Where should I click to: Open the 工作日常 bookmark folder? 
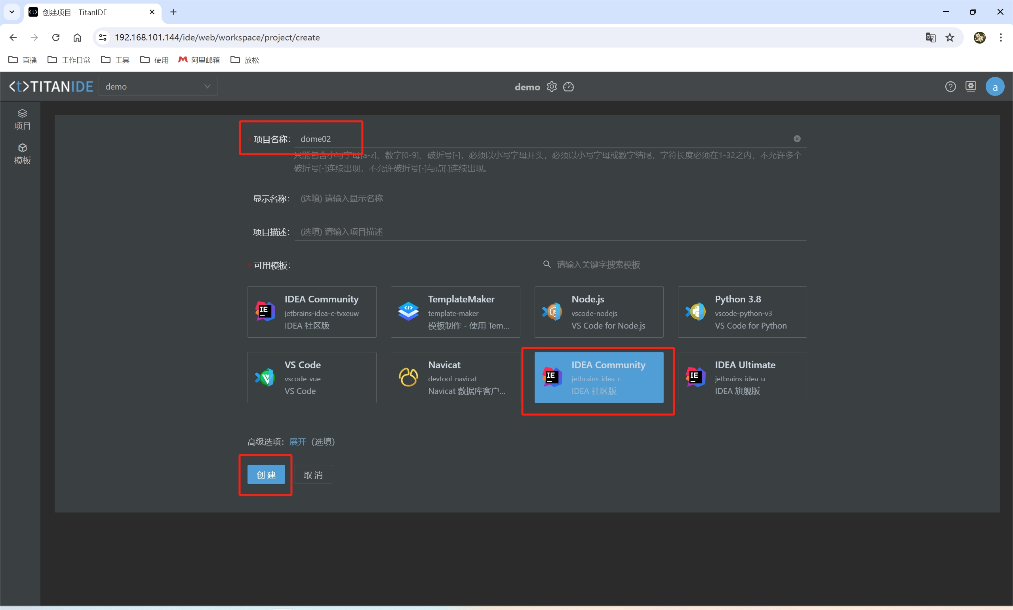pyautogui.click(x=69, y=60)
